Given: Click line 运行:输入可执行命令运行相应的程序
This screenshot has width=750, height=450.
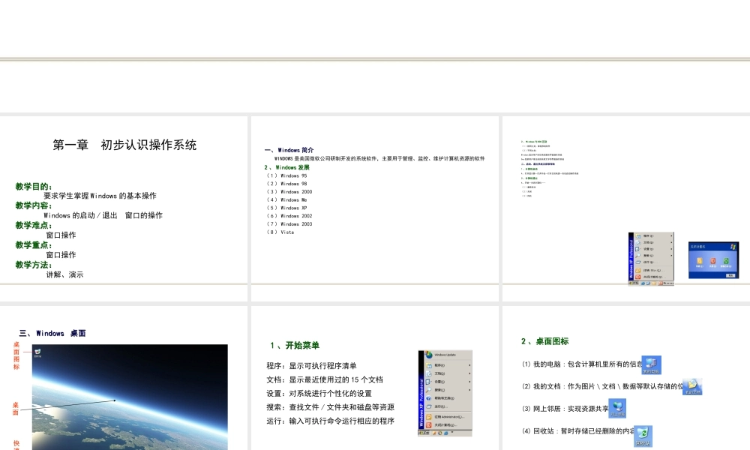Looking at the screenshot, I should [x=331, y=421].
